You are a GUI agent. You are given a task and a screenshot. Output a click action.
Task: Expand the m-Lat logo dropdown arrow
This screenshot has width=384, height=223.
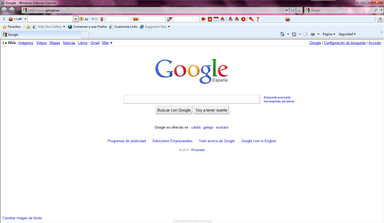pyautogui.click(x=25, y=19)
